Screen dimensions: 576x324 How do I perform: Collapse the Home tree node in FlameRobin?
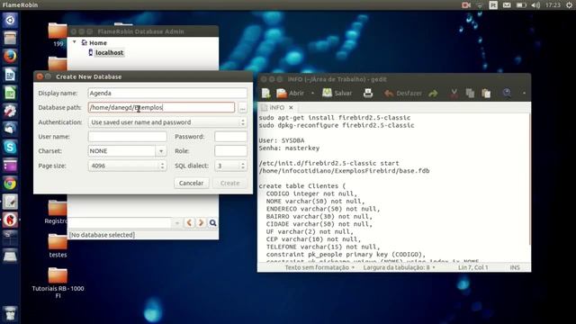(75, 42)
